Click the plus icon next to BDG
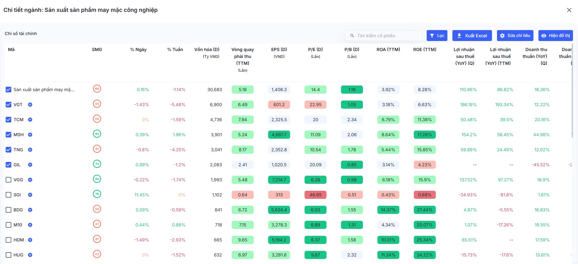The height and width of the screenshot is (264, 578). pos(30,210)
